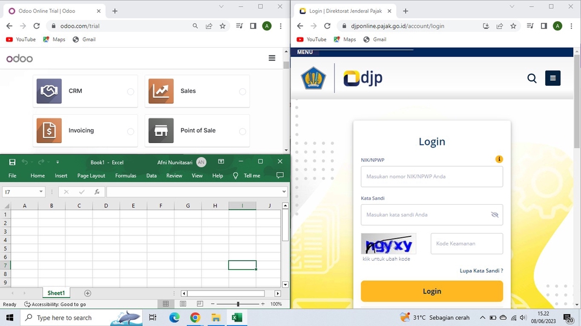This screenshot has height=326, width=581.
Task: Click Kode Keamanan input field
Action: 467,243
